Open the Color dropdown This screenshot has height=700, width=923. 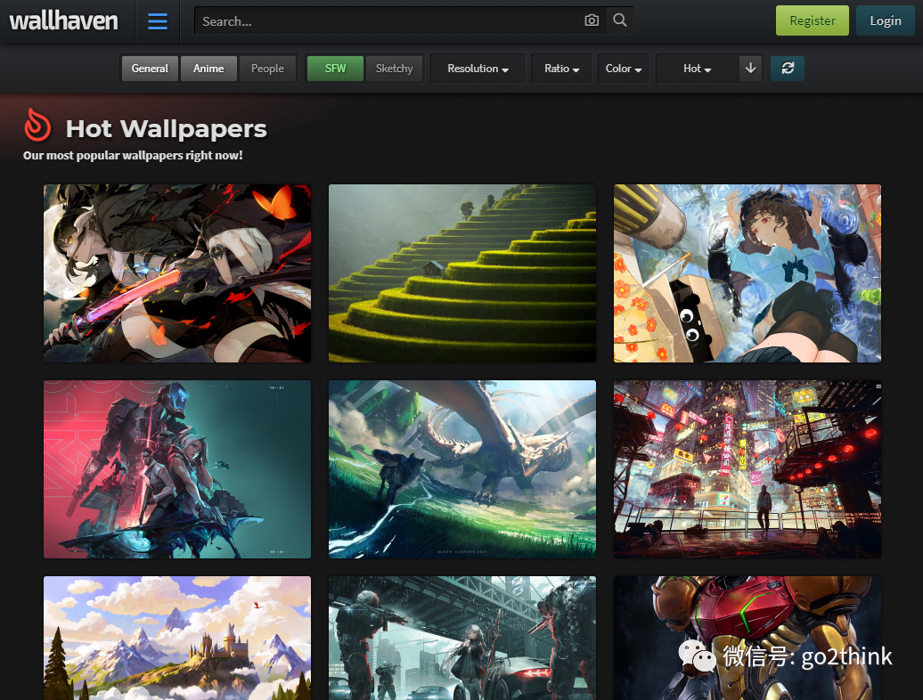(624, 69)
